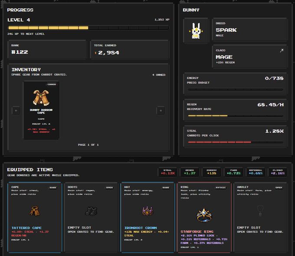Click the Referral +0.68% bonus chip
This screenshot has width=295, height=256.
click(x=256, y=172)
